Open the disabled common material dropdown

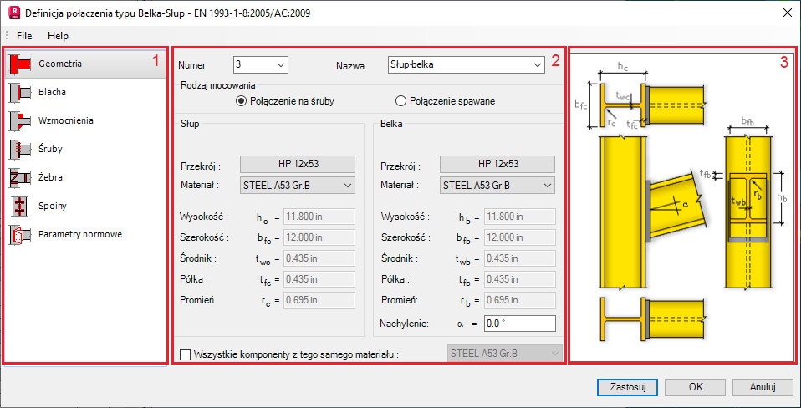coord(504,354)
